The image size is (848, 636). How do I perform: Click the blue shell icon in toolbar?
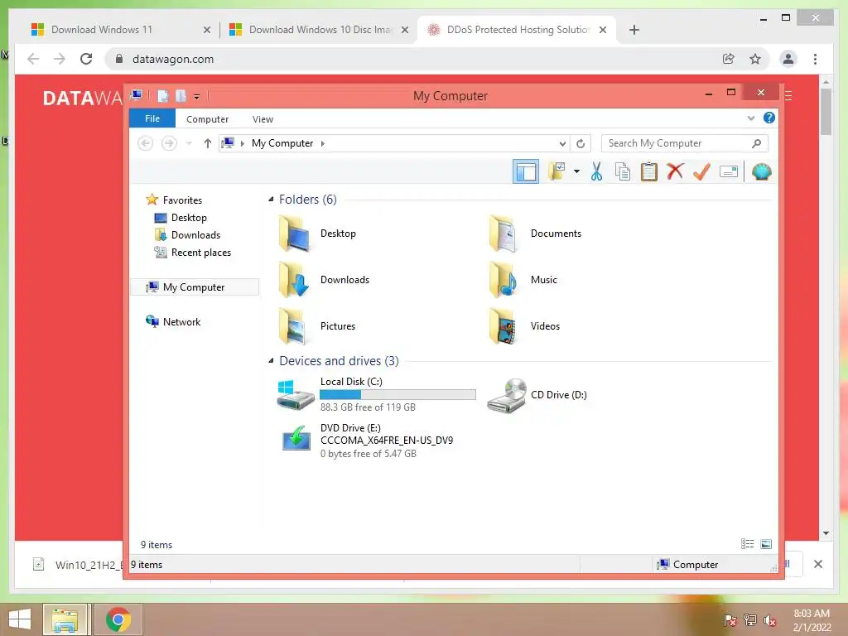pyautogui.click(x=762, y=172)
